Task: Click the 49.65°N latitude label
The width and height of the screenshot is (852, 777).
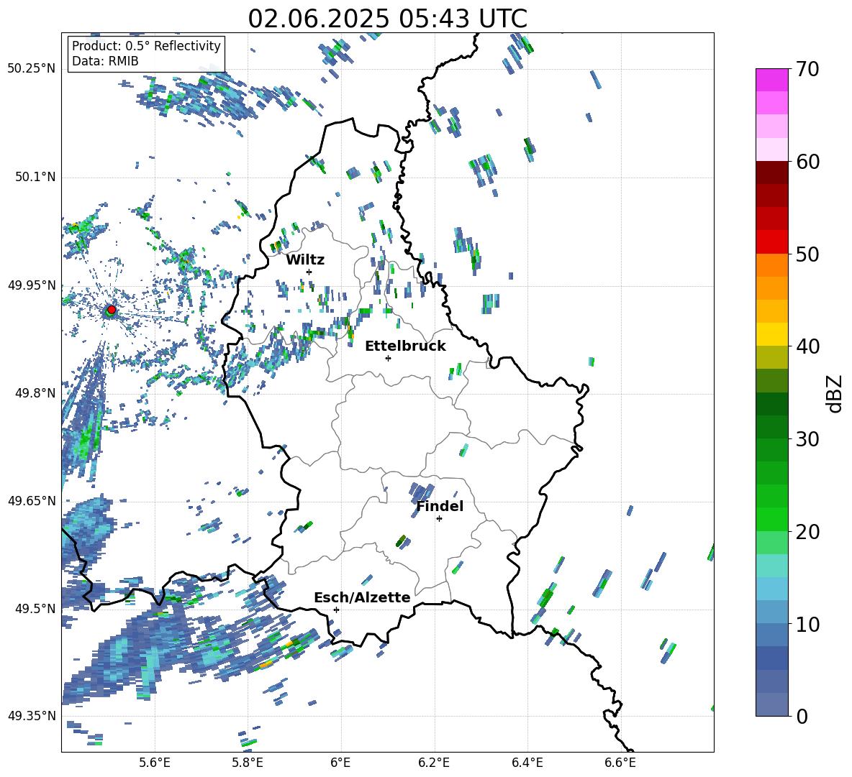Action: [x=31, y=500]
